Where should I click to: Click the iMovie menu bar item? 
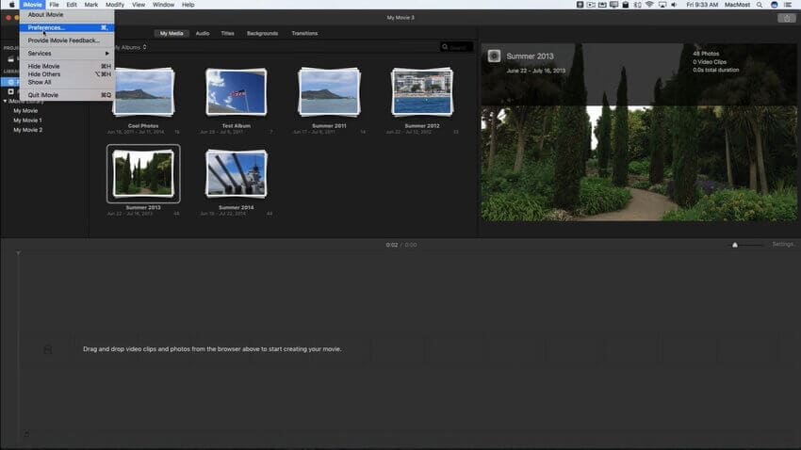pos(32,5)
